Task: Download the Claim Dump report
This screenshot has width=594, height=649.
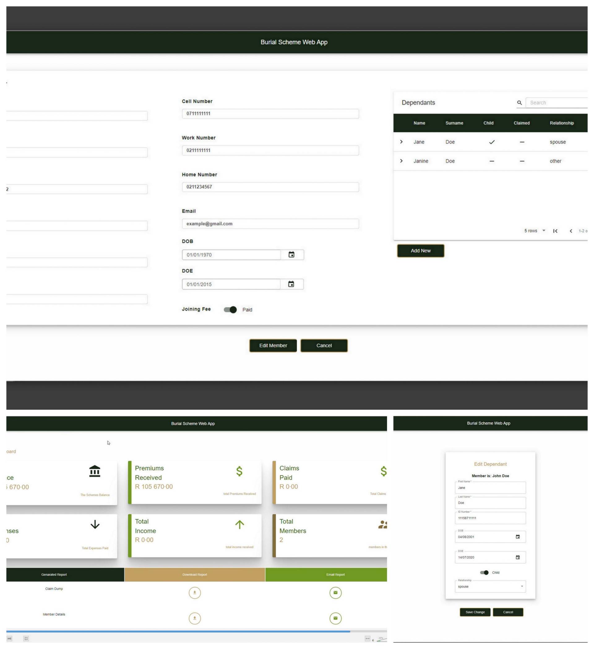Action: [195, 593]
